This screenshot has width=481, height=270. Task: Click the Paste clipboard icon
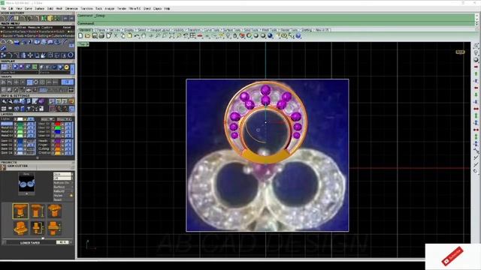130,36
